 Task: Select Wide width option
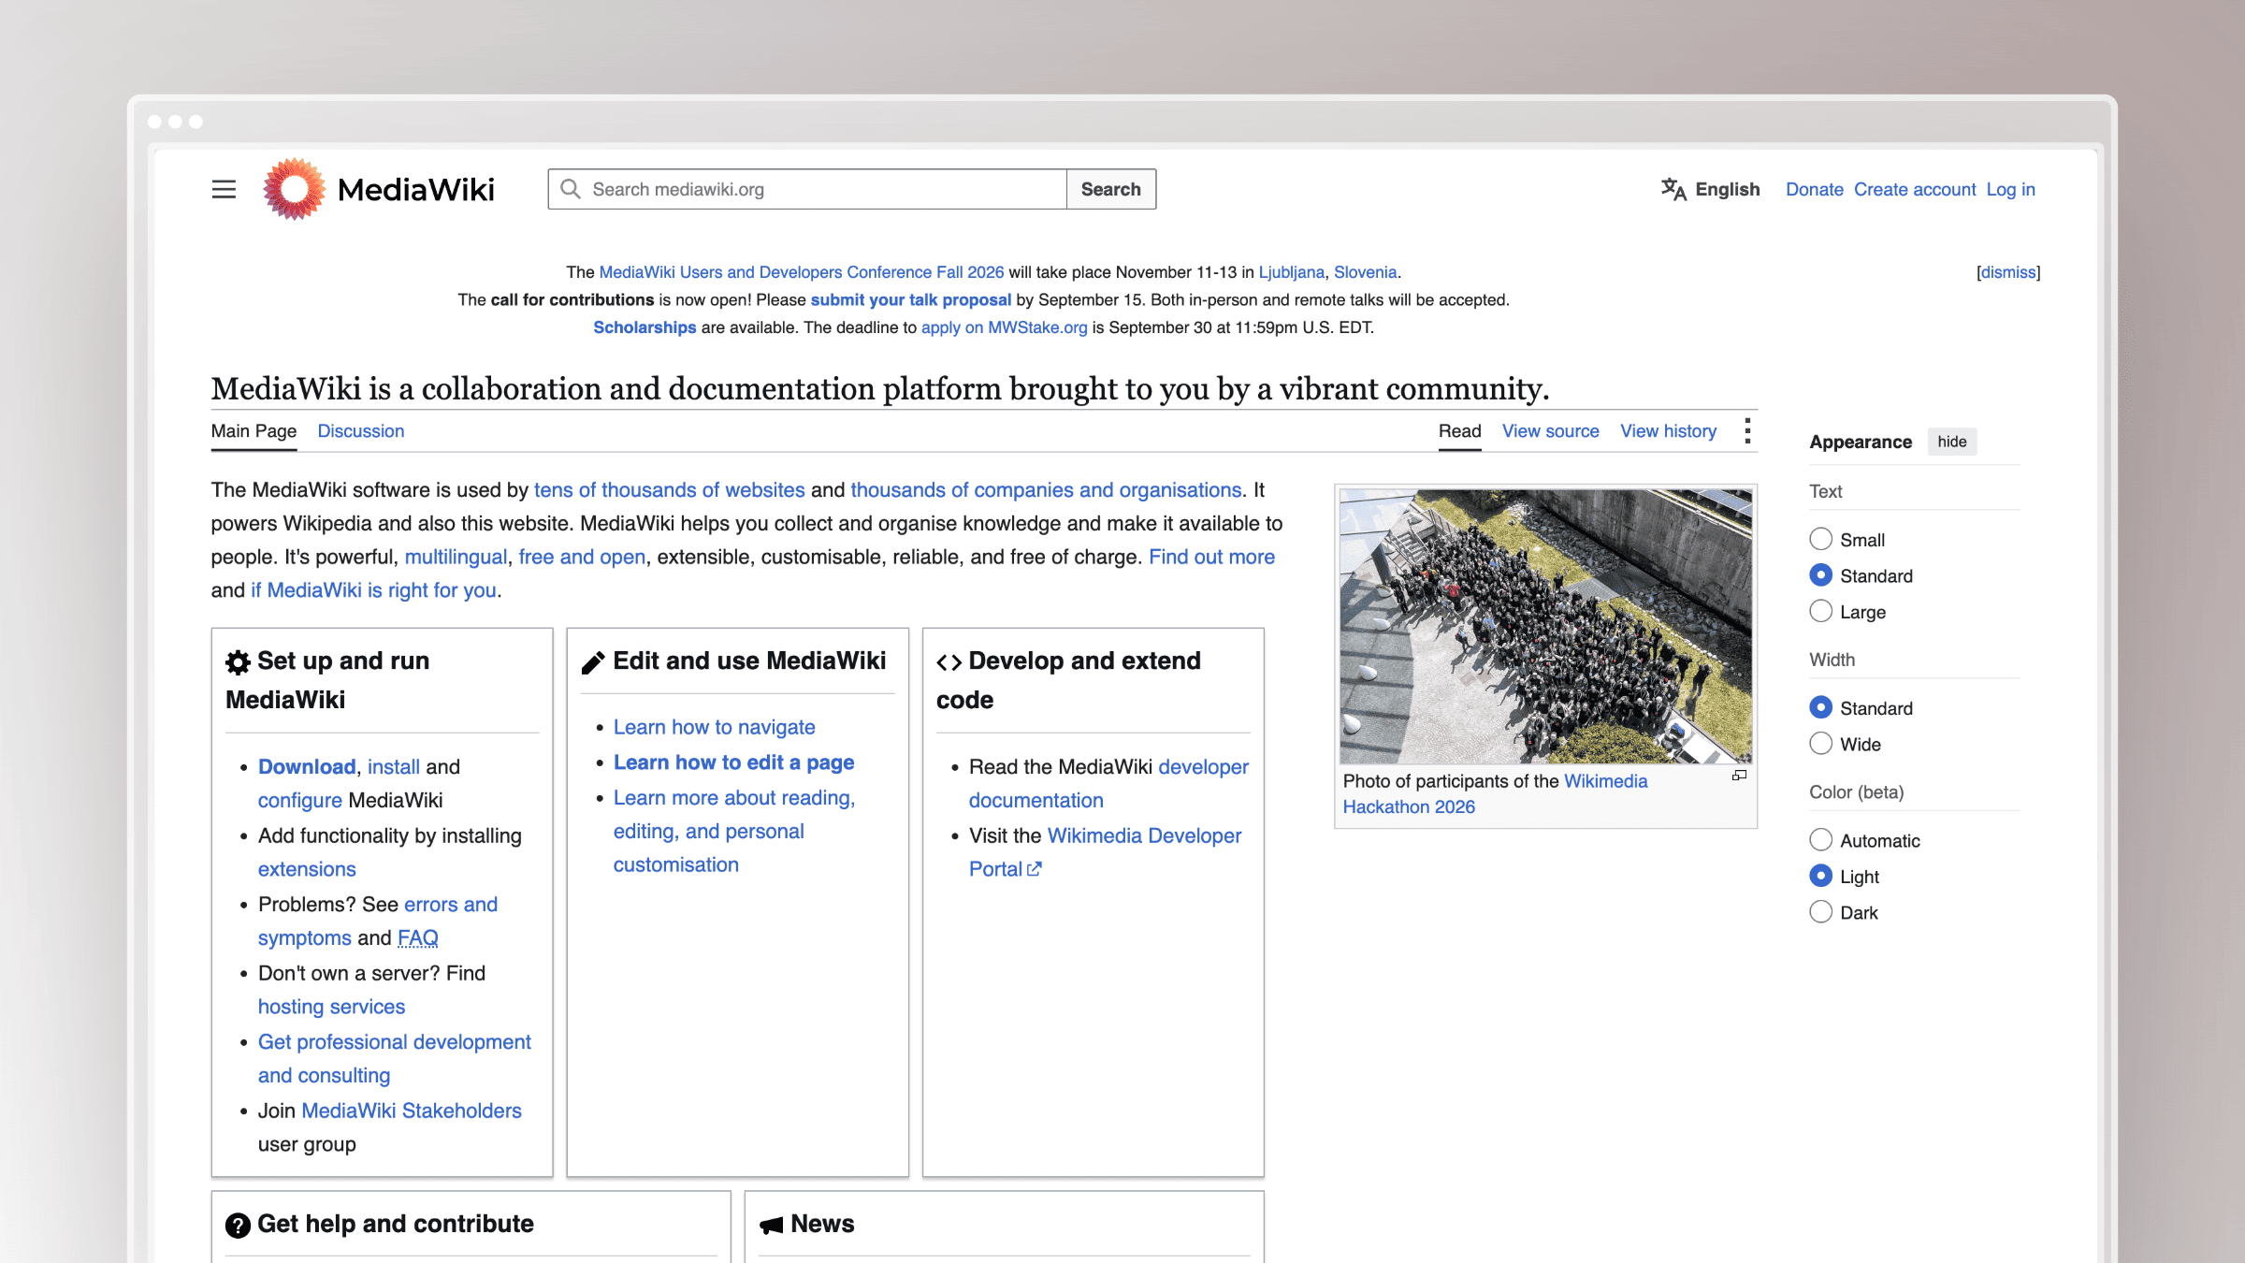tap(1820, 744)
